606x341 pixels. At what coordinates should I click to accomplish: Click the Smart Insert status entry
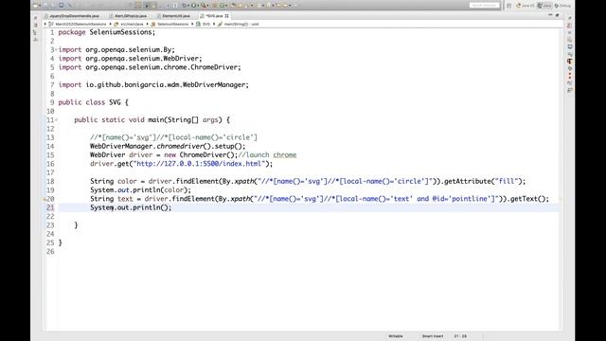(433, 336)
